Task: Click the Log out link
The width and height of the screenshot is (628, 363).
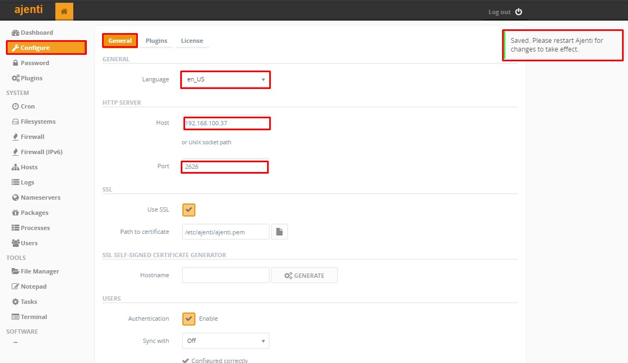Action: coord(499,12)
